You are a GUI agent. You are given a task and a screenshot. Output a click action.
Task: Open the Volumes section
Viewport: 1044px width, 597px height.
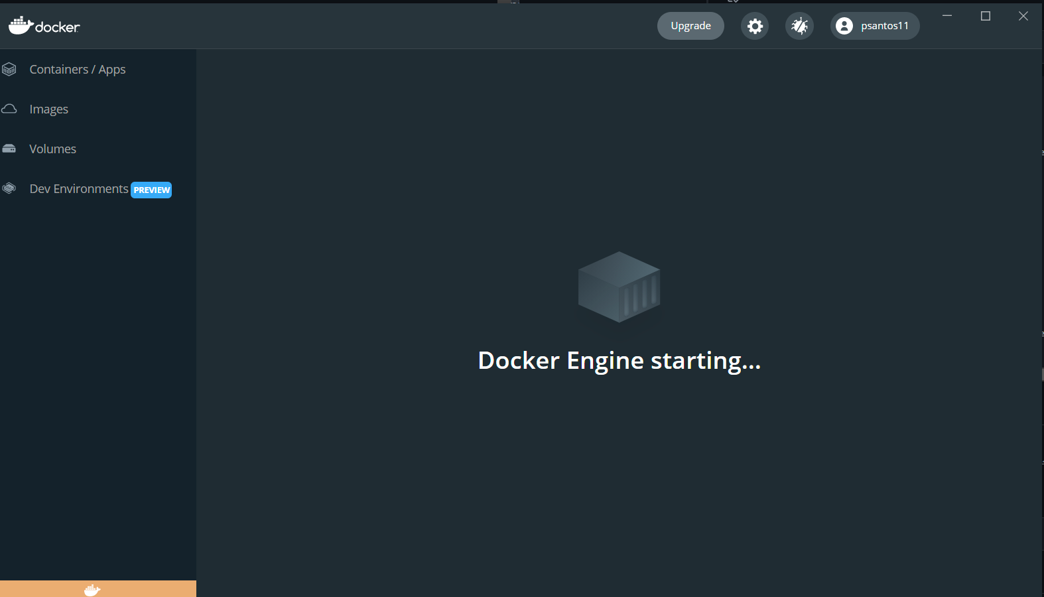point(52,149)
